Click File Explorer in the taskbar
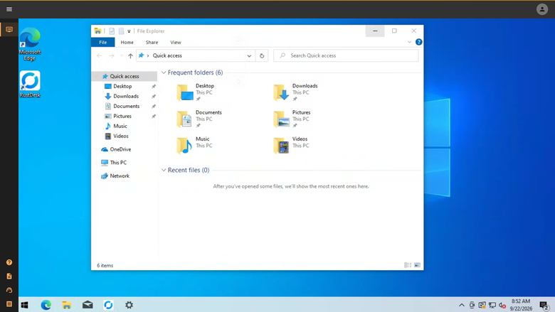This screenshot has height=312, width=555. pyautogui.click(x=67, y=305)
